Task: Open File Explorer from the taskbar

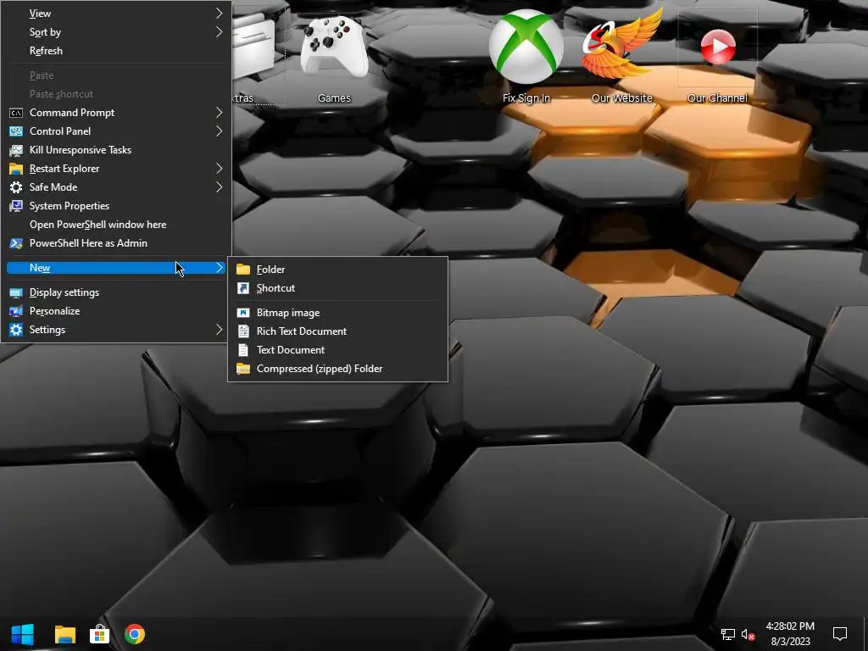Action: (x=64, y=634)
